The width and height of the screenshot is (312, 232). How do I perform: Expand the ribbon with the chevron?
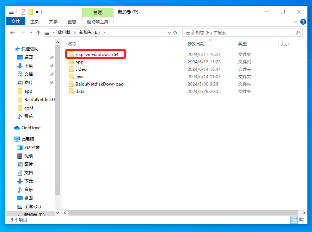point(295,21)
